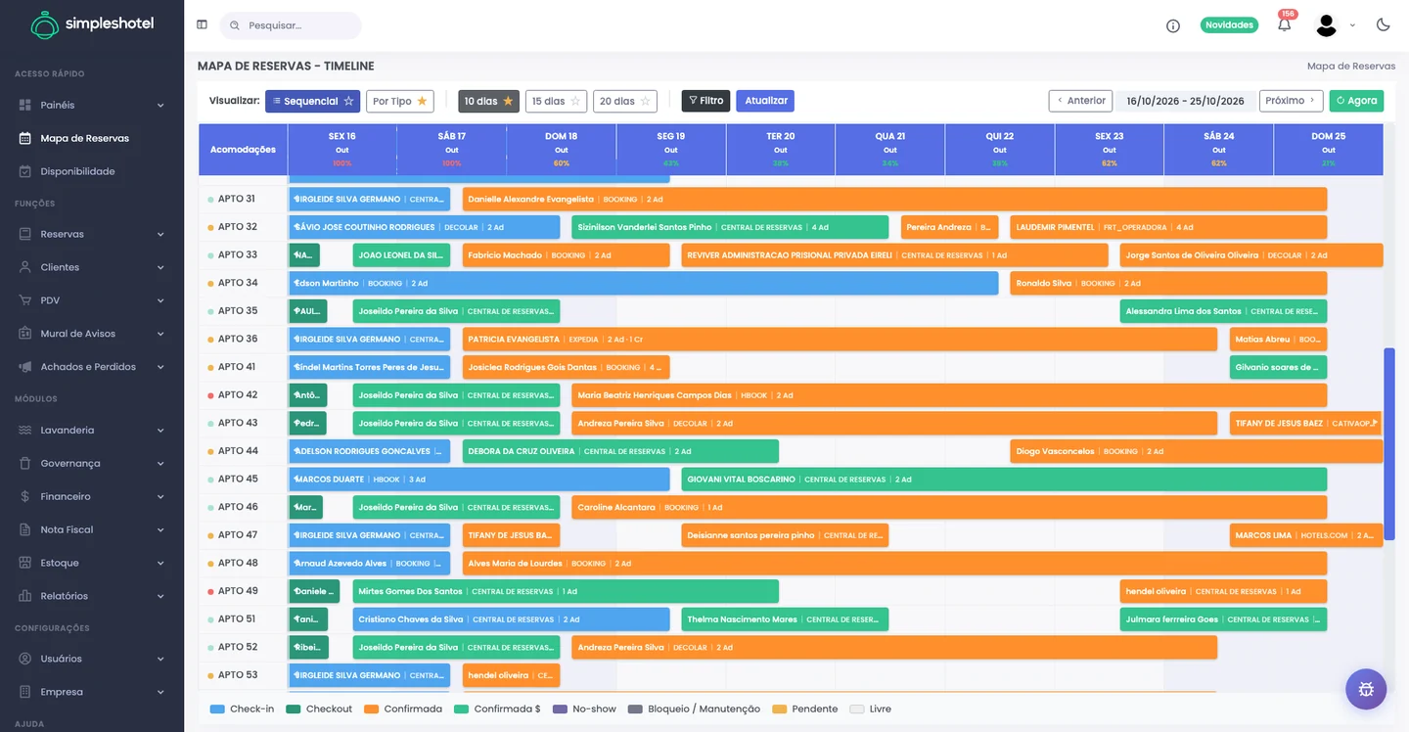Open the user account dropdown arrow
The height and width of the screenshot is (732, 1409).
(x=1352, y=25)
